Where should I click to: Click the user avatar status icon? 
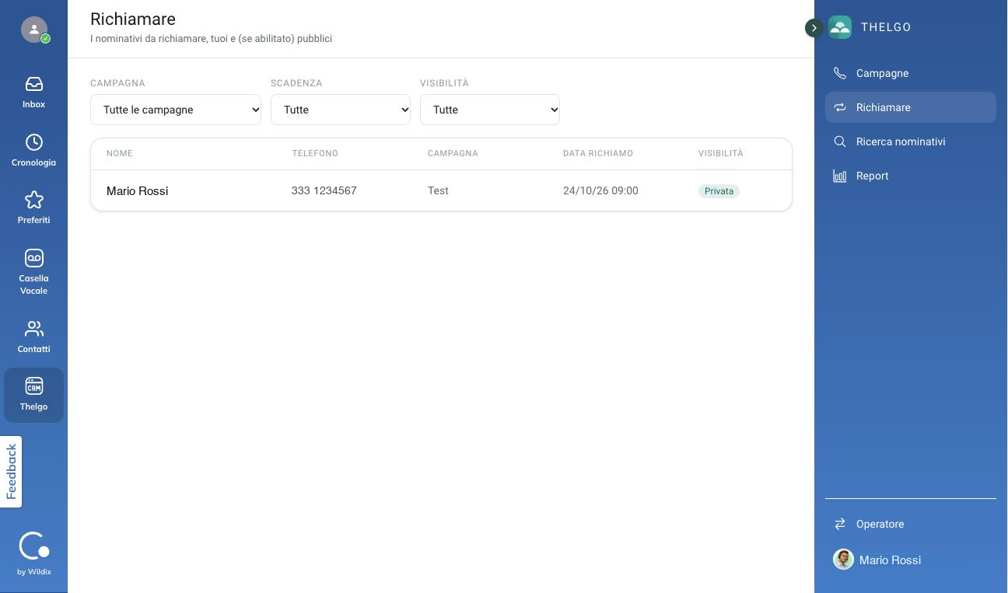pyautogui.click(x=34, y=30)
